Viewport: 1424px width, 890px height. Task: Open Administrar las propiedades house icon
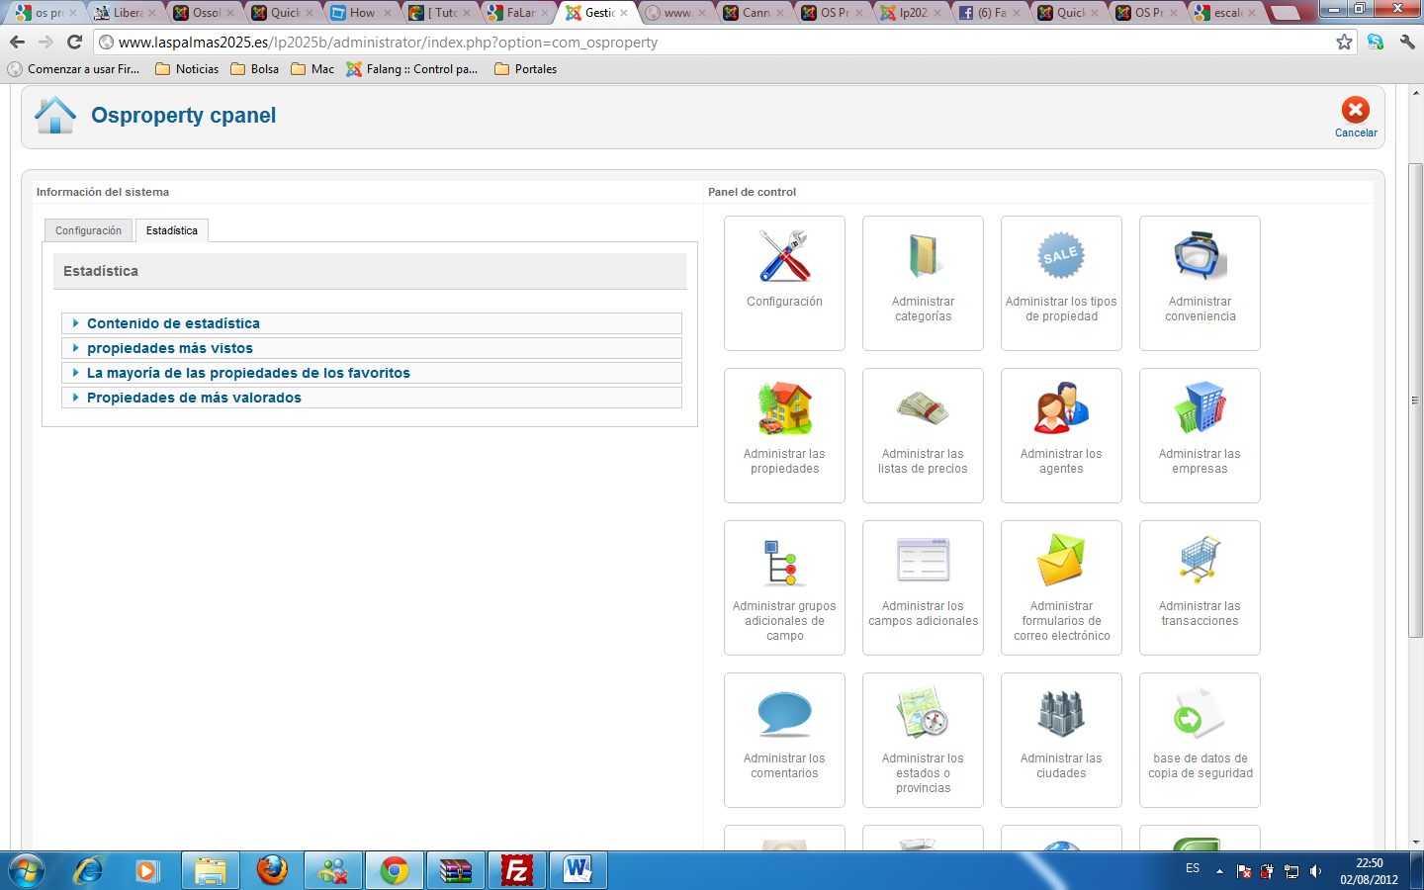coord(784,408)
